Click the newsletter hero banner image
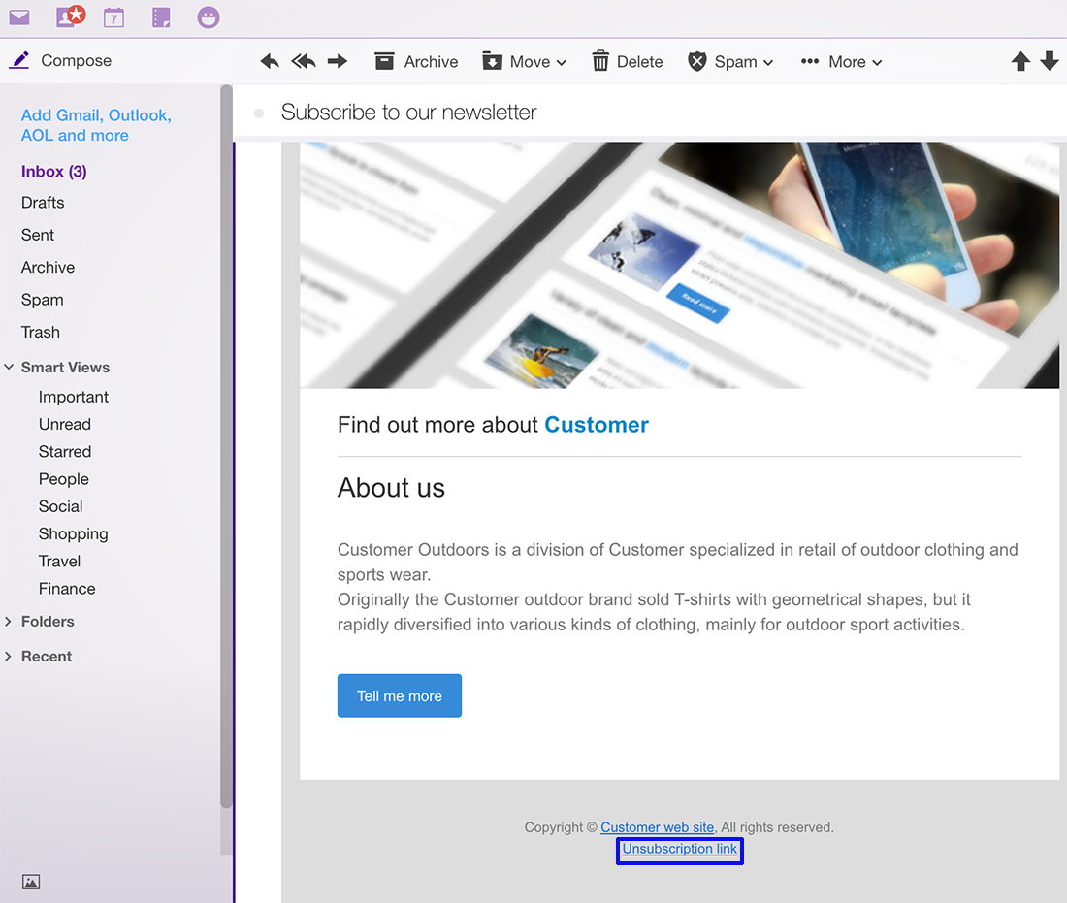 tap(679, 266)
